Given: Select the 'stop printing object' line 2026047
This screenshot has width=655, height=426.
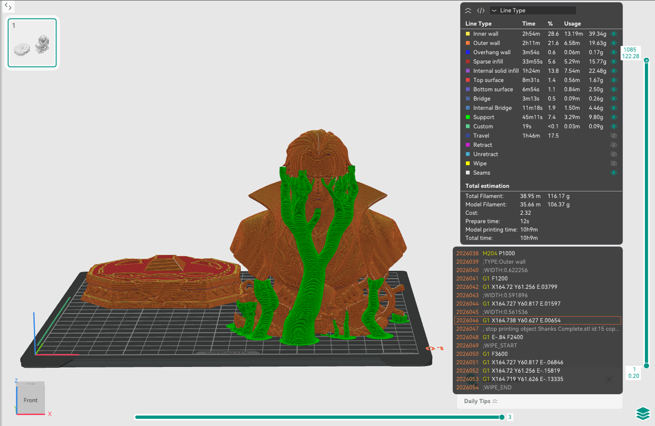Looking at the screenshot, I should tap(538, 329).
